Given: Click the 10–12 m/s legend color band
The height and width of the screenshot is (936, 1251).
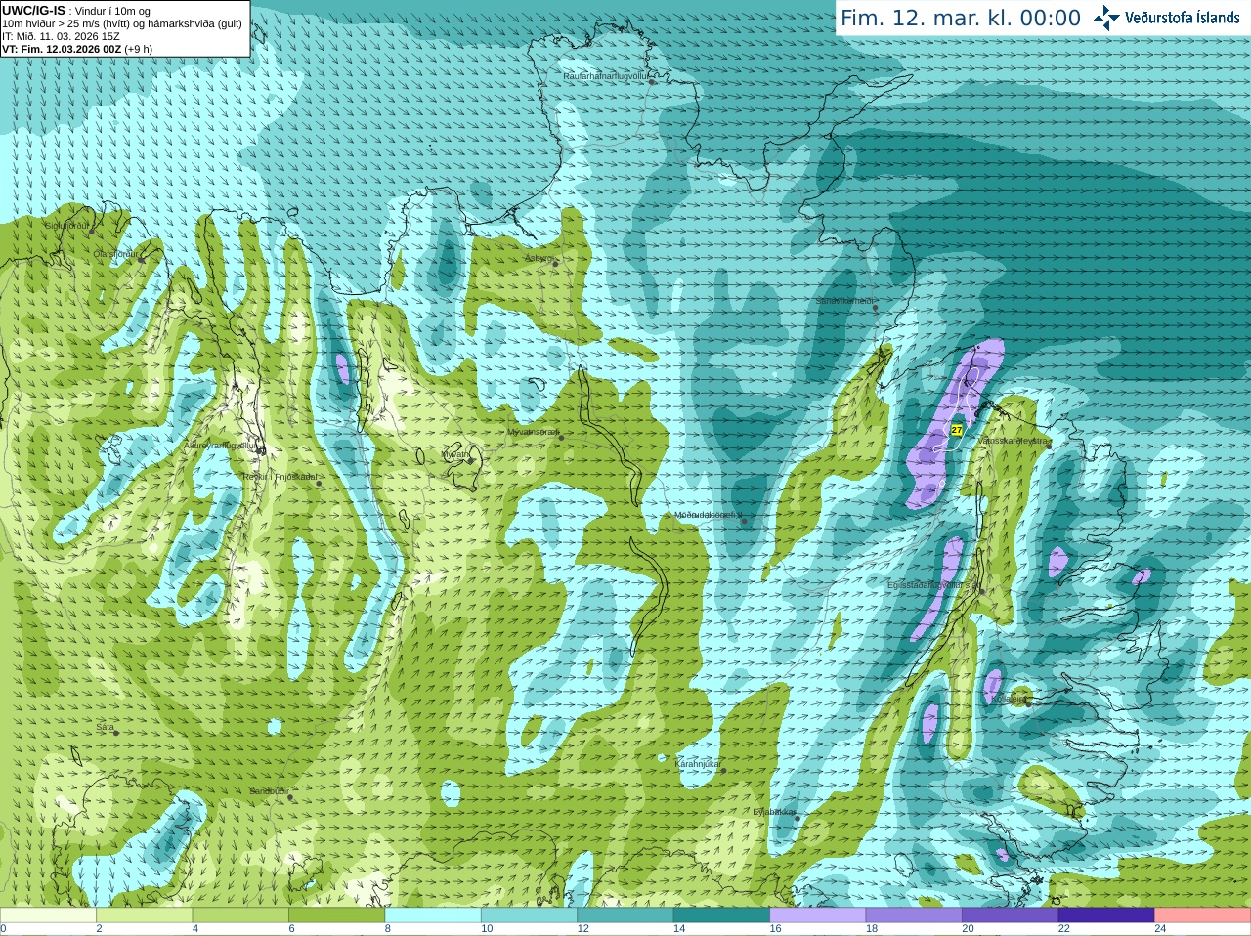Looking at the screenshot, I should coord(530,915).
